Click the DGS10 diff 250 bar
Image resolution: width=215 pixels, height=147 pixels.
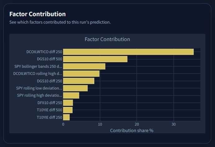pyautogui.click(x=79, y=81)
